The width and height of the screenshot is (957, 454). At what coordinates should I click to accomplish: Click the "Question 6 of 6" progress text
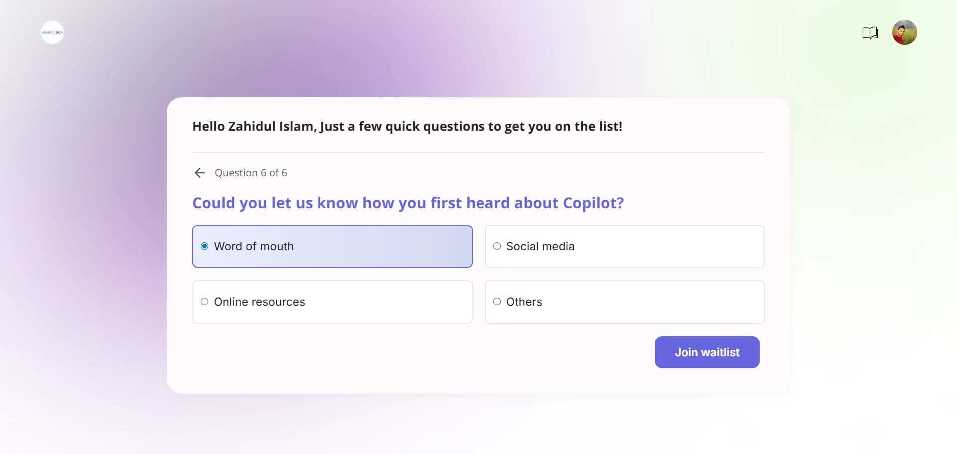tap(251, 173)
